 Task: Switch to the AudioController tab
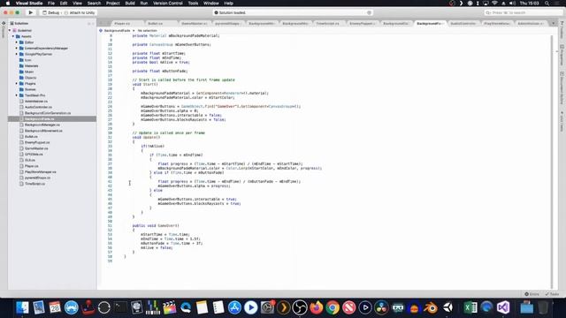click(x=463, y=24)
